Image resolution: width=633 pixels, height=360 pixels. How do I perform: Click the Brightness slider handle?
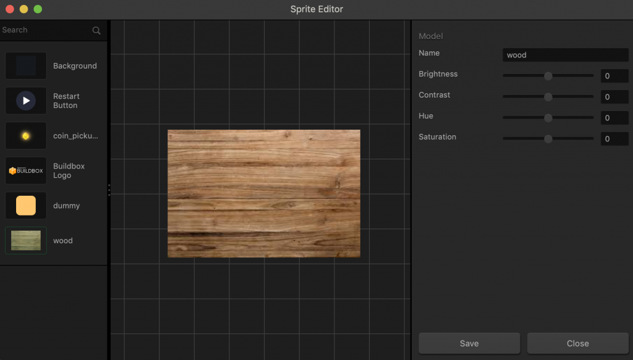[x=548, y=76]
